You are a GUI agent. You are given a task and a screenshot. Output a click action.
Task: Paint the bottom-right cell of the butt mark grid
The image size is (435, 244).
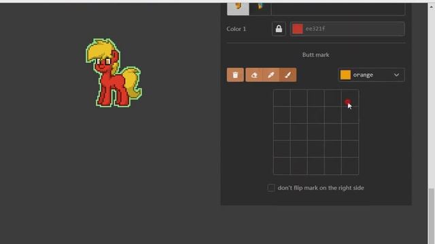pos(350,166)
